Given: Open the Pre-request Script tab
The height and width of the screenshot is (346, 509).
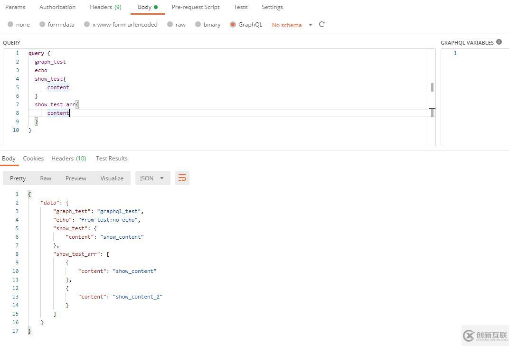Looking at the screenshot, I should pos(196,7).
